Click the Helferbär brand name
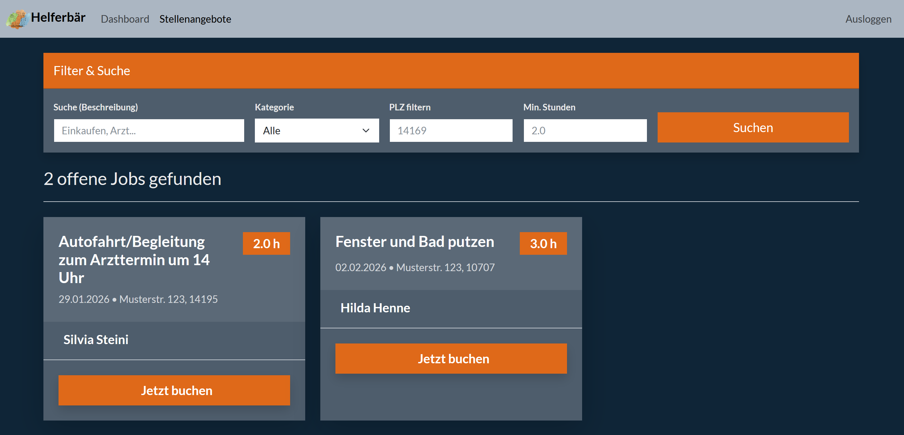 pyautogui.click(x=58, y=18)
